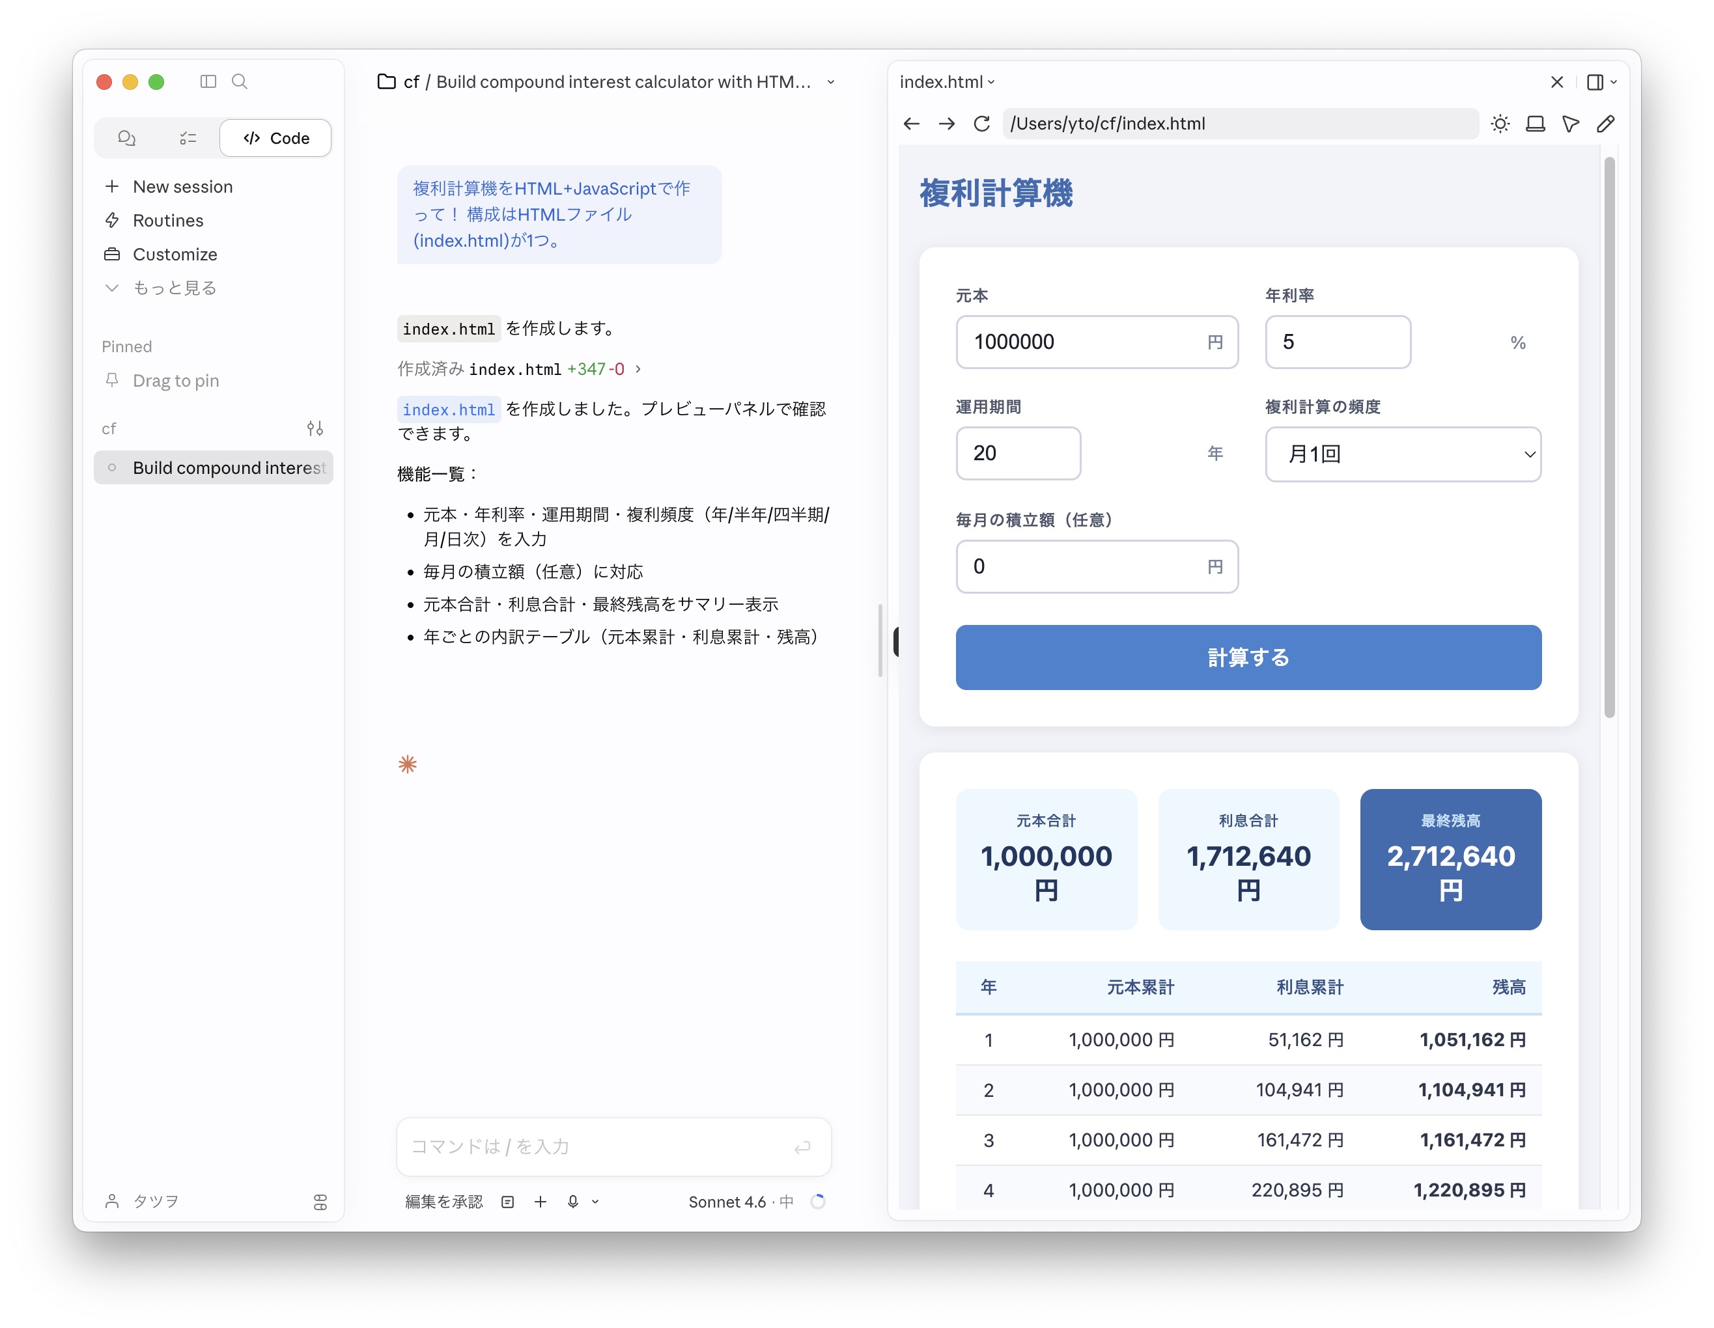1714x1328 pixels.
Task: Send the message with the return icon
Action: (x=802, y=1148)
